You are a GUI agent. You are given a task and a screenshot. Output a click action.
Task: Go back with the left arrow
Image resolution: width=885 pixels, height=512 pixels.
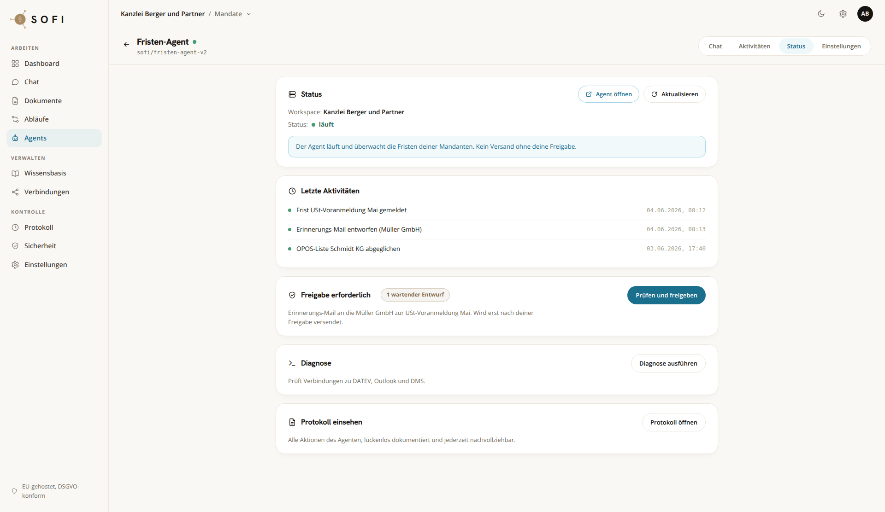[126, 45]
